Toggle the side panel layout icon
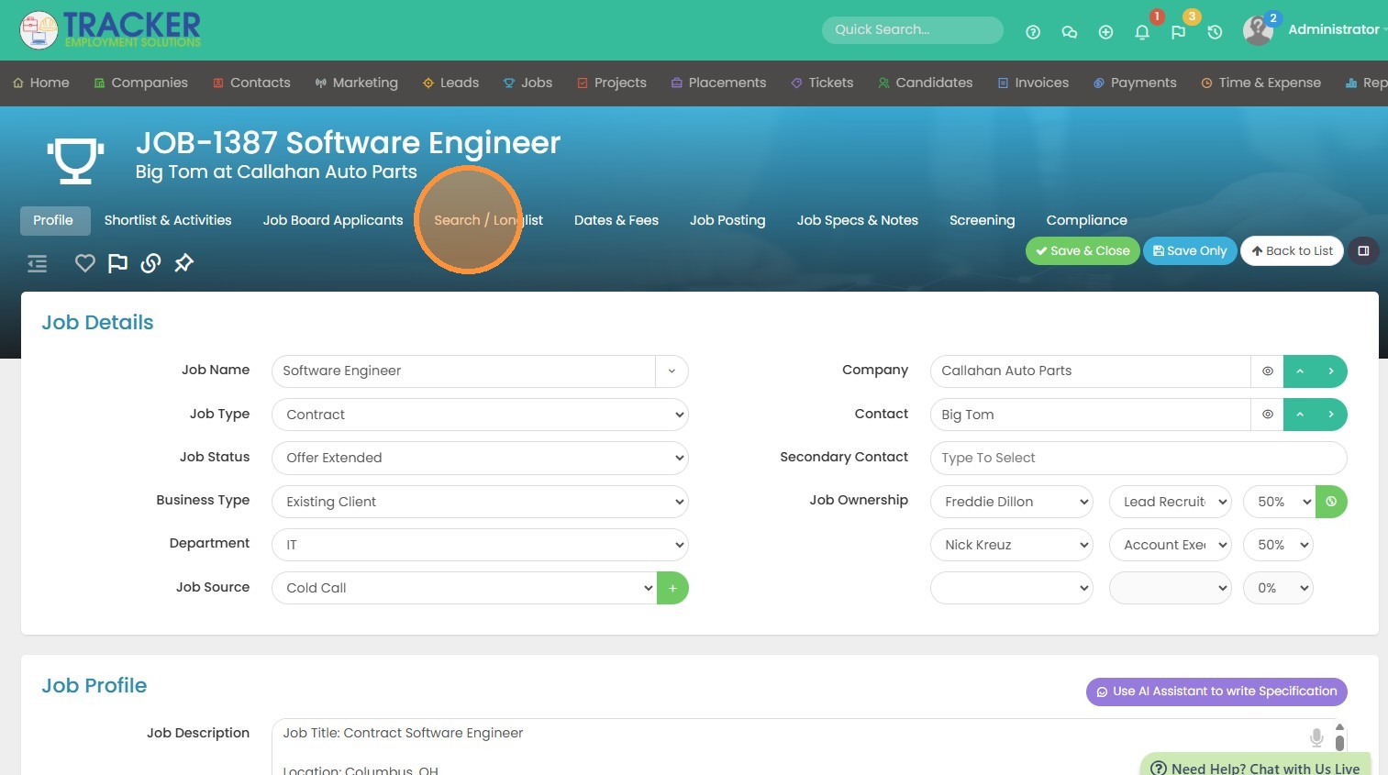The width and height of the screenshot is (1388, 775). (x=1363, y=251)
